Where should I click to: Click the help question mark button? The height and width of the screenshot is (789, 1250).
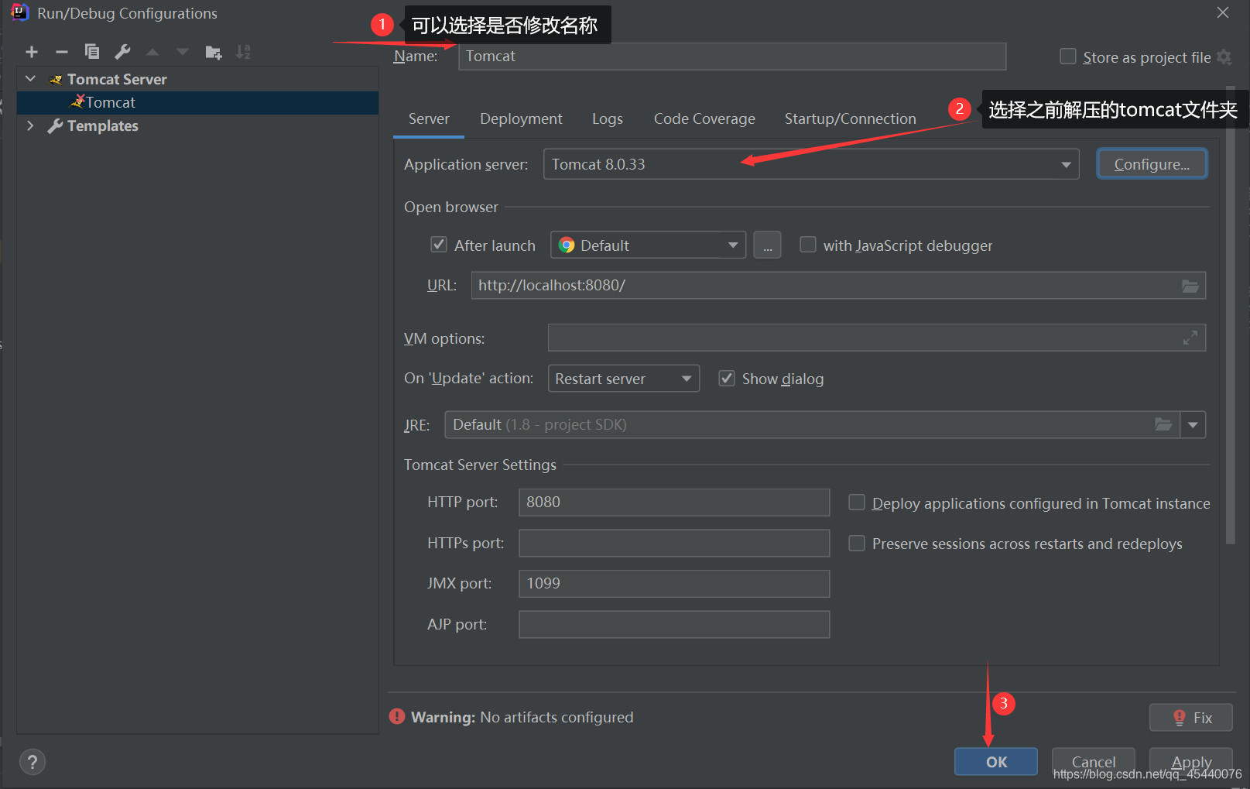(33, 762)
